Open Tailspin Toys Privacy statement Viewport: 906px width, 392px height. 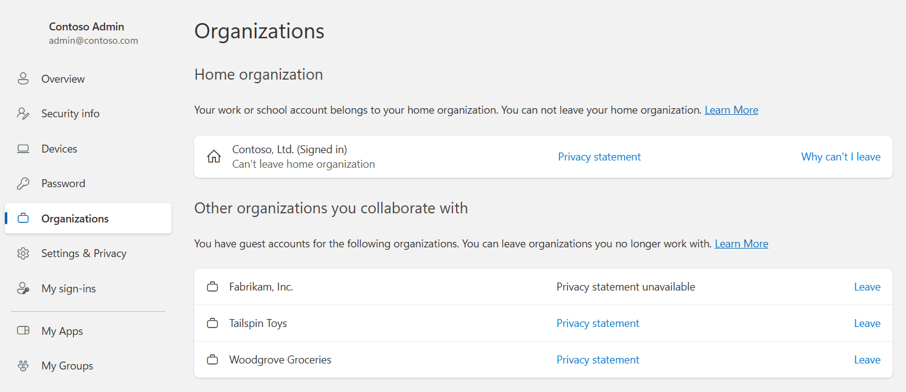(x=598, y=323)
